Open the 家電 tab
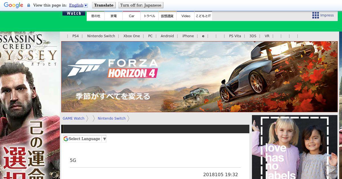This screenshot has width=342, height=179. [x=114, y=16]
